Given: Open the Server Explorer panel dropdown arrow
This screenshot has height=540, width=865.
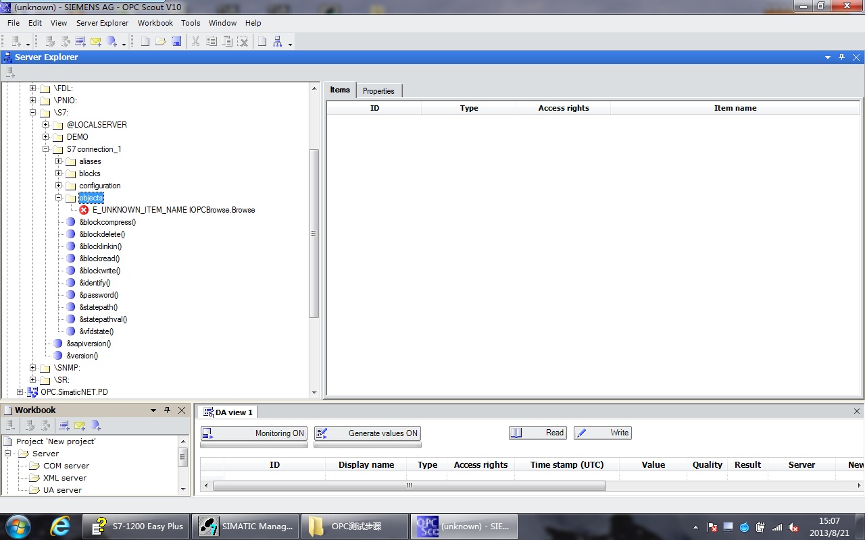Looking at the screenshot, I should coord(828,57).
